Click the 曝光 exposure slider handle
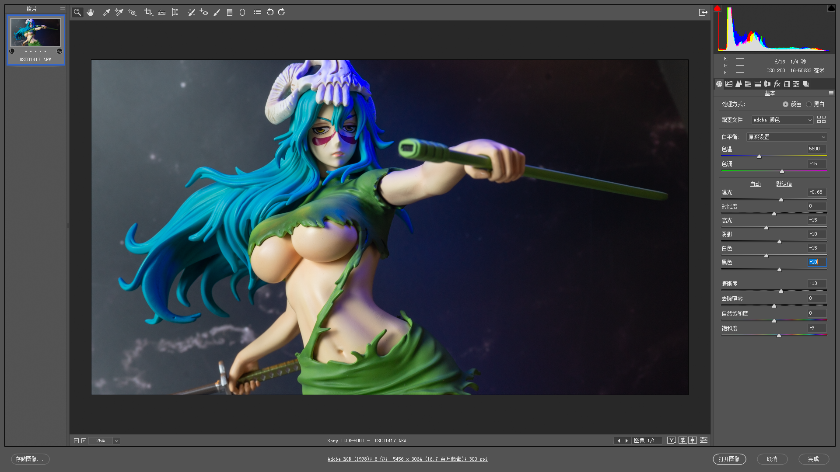 pos(781,200)
